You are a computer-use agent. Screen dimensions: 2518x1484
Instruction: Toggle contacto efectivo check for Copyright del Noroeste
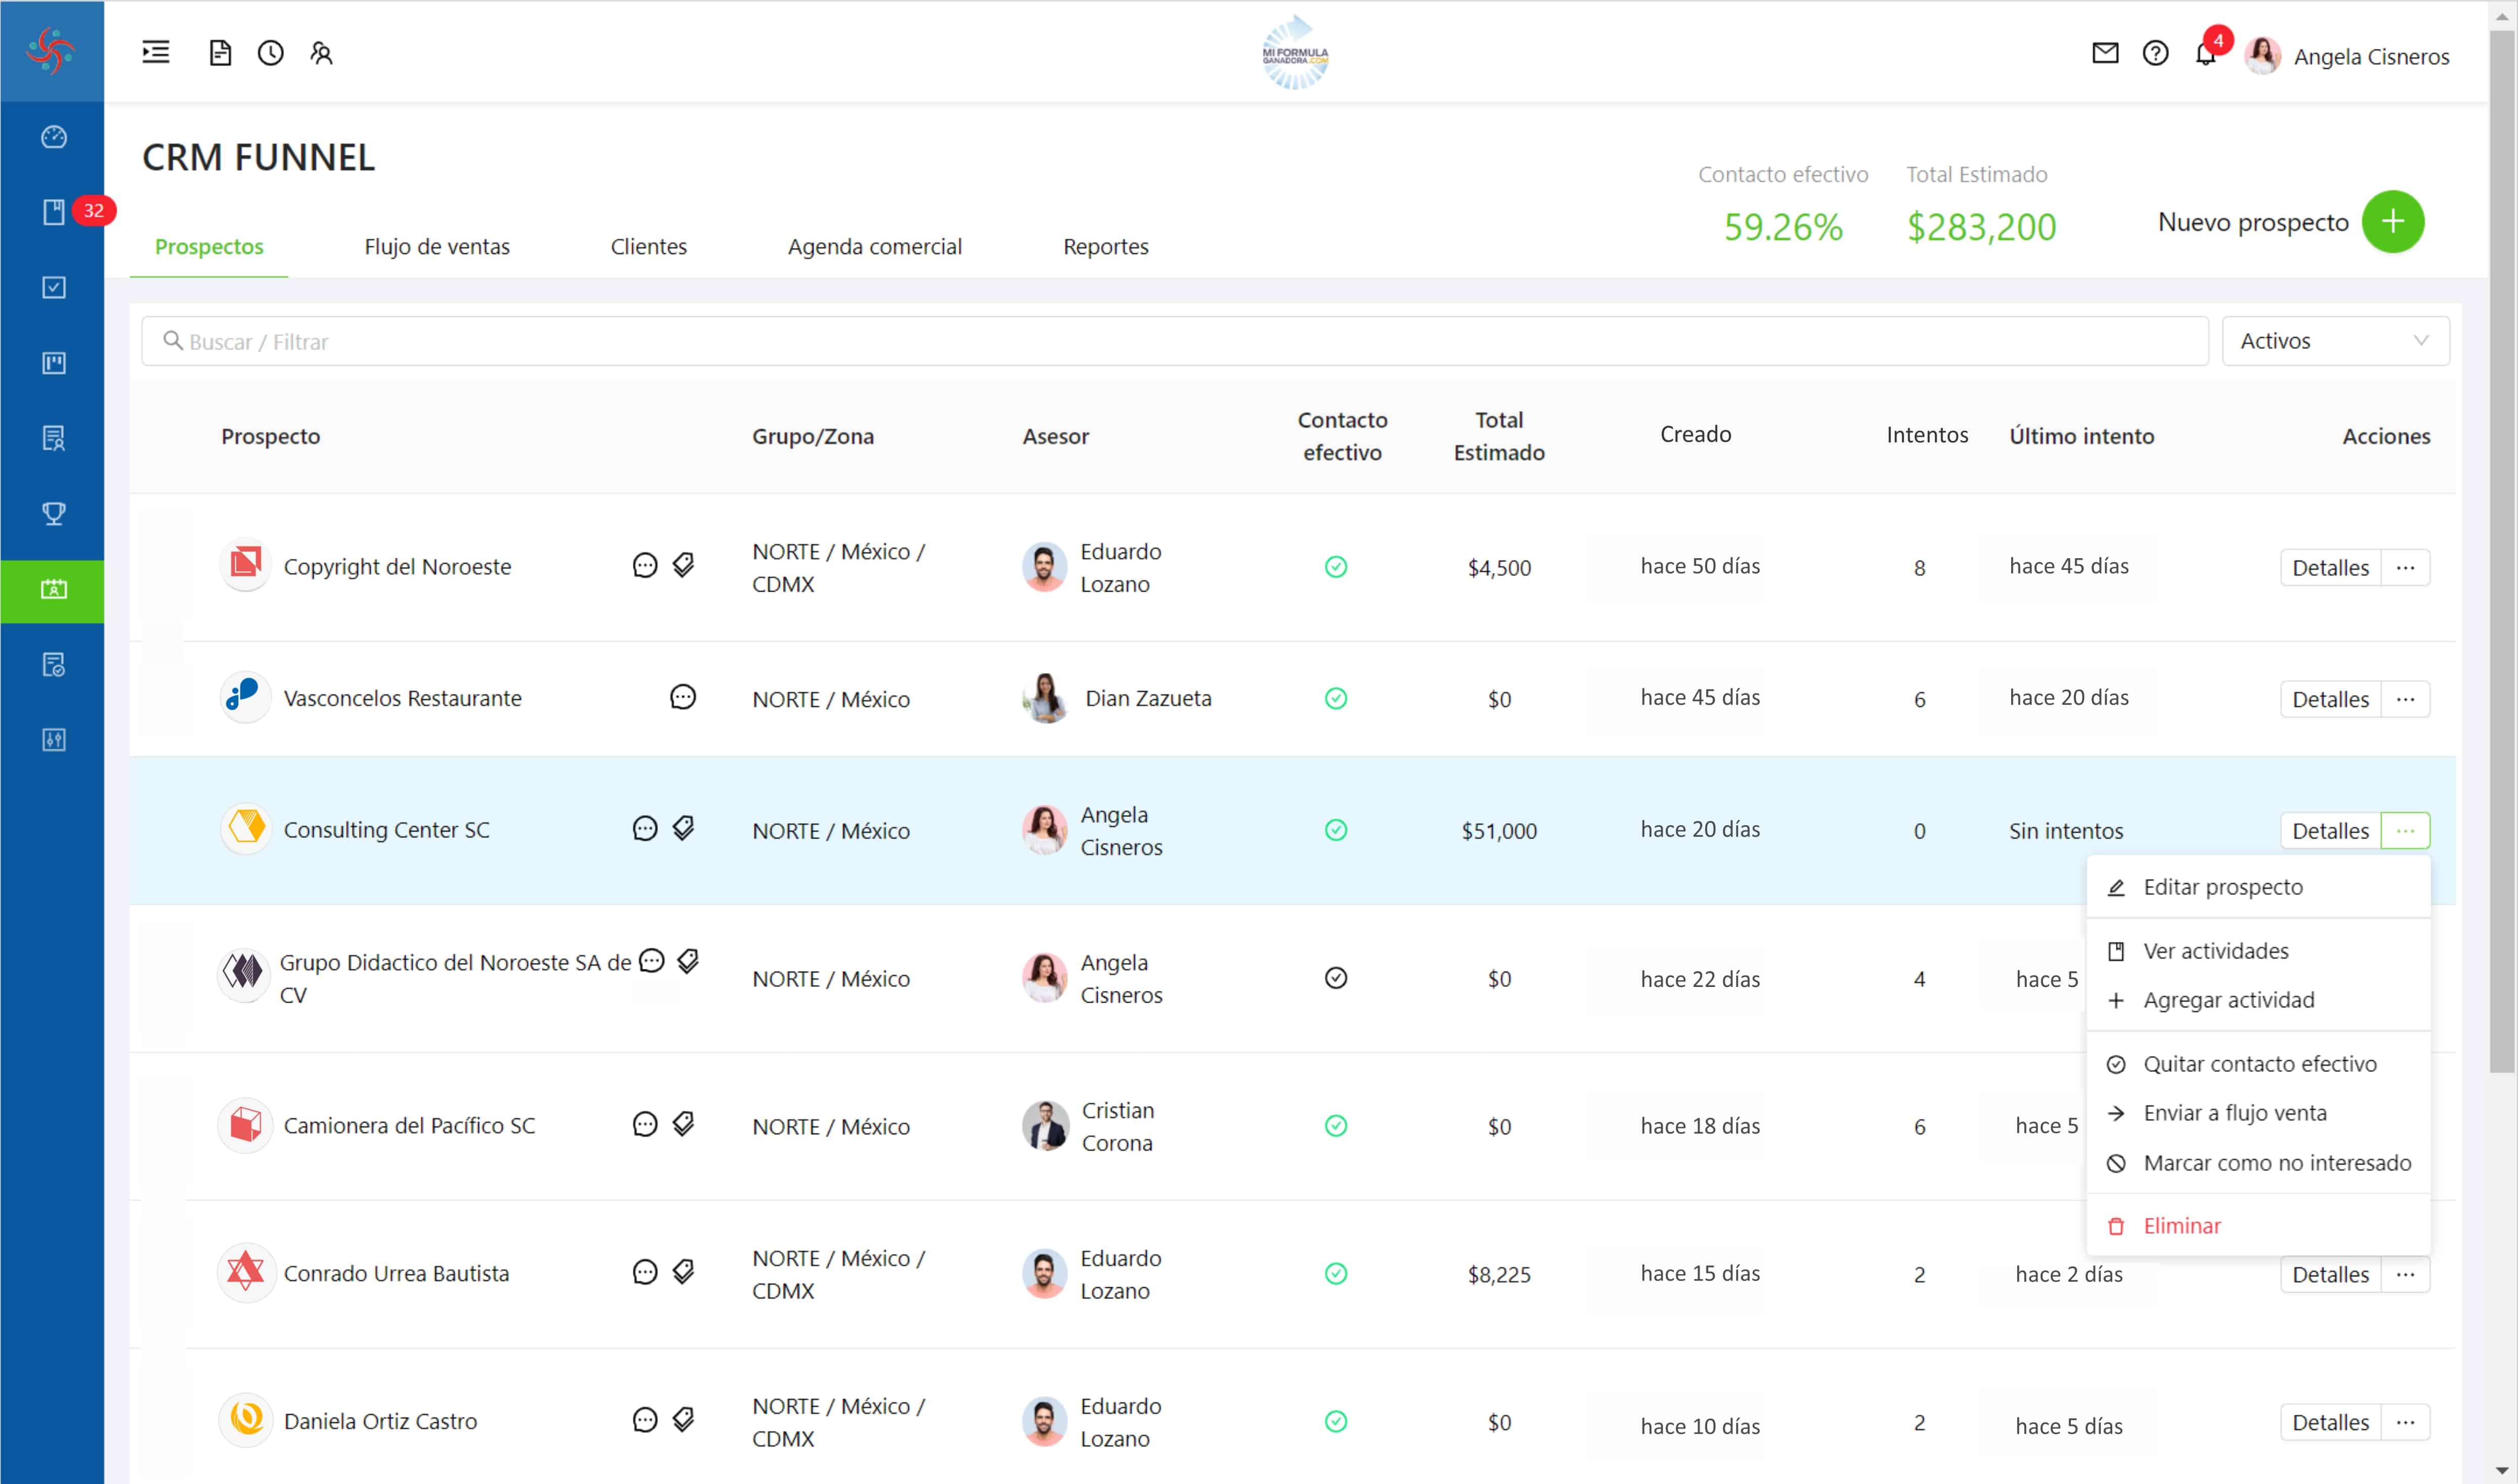click(1335, 567)
